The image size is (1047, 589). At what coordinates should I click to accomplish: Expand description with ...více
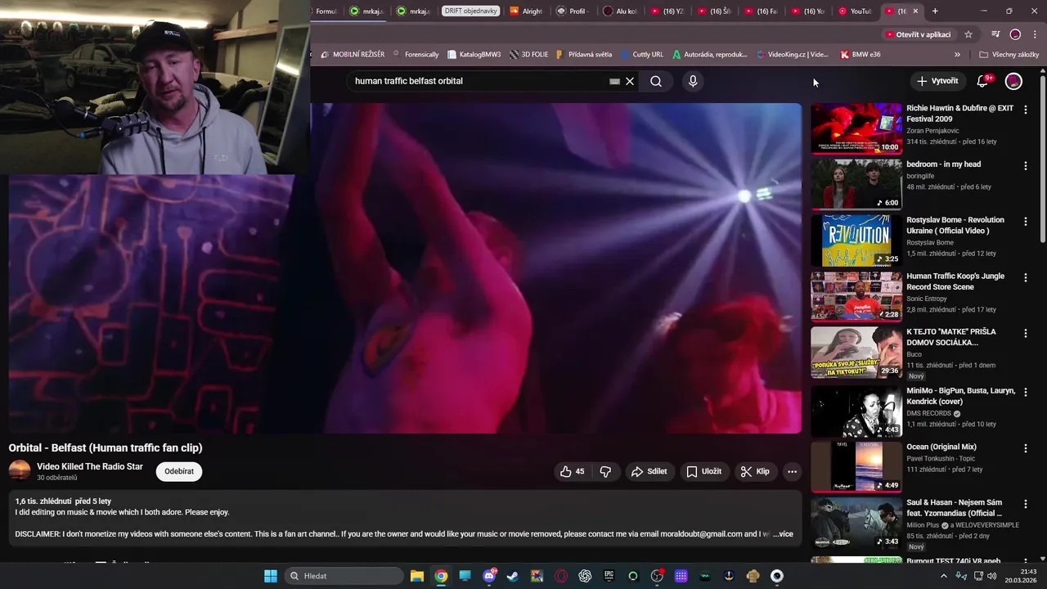pos(783,534)
